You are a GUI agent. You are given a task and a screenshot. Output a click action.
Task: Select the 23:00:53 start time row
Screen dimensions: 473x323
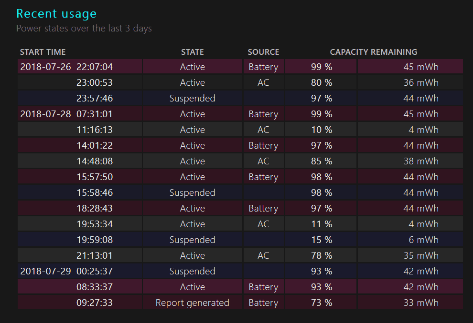pyautogui.click(x=94, y=82)
